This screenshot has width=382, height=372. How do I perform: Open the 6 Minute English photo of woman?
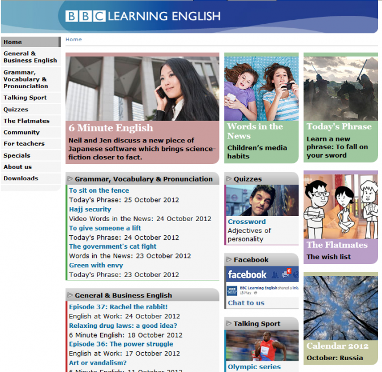[142, 88]
